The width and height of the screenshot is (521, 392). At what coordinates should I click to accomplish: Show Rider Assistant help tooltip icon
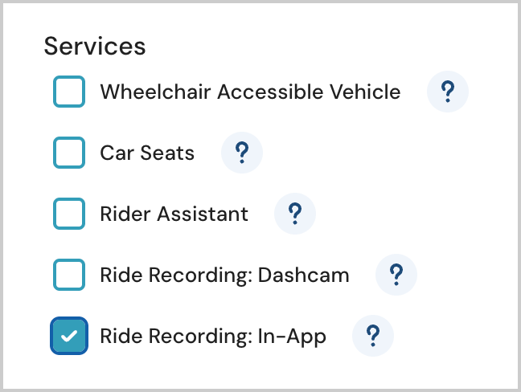tap(295, 214)
